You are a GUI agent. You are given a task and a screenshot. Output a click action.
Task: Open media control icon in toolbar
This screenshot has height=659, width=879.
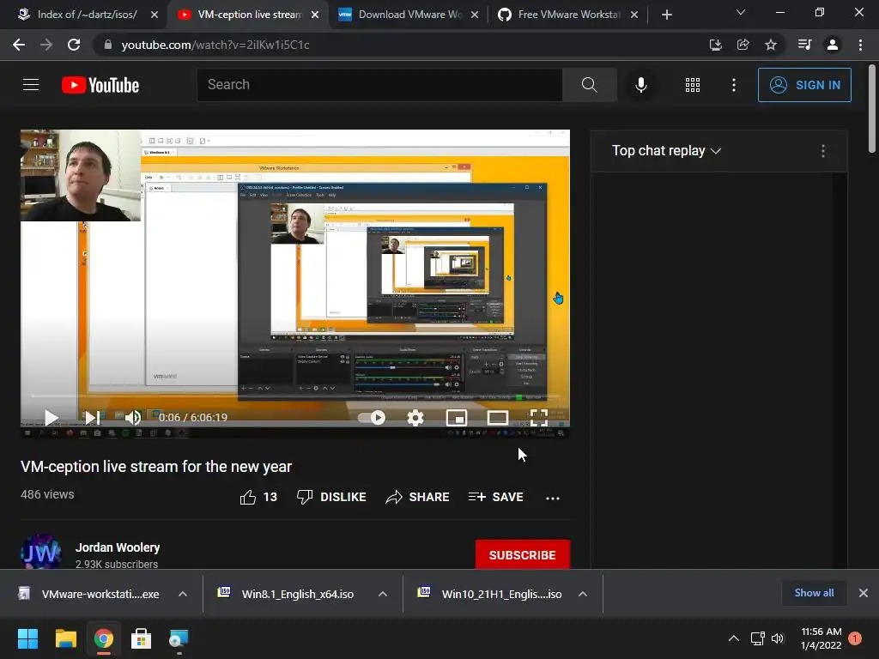pos(804,45)
